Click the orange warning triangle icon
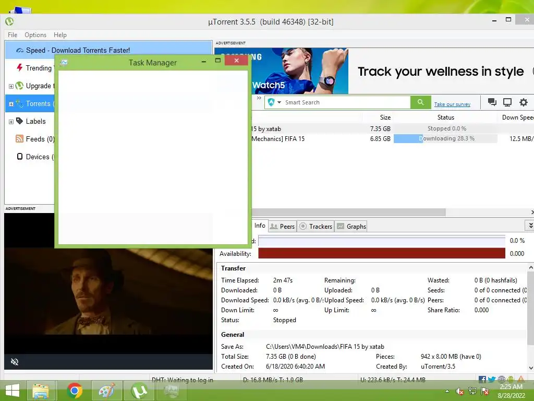 tap(521, 379)
